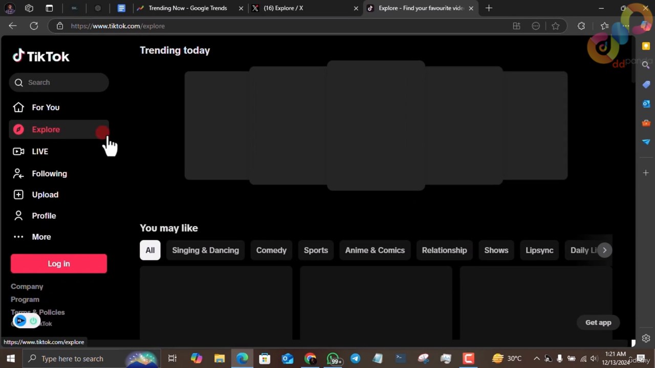Open a new browser tab
This screenshot has height=368, width=655.
(489, 8)
